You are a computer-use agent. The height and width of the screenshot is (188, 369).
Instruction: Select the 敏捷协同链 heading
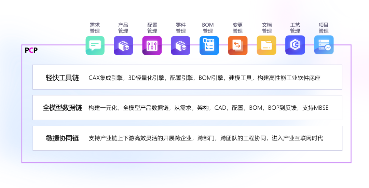tap(63, 138)
